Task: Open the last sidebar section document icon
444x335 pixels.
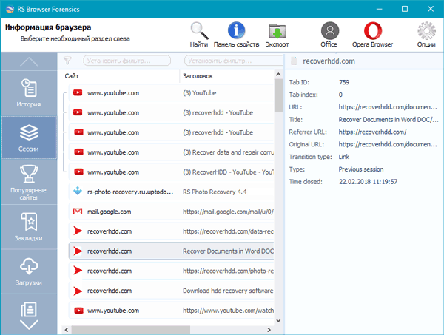Action: (29, 309)
